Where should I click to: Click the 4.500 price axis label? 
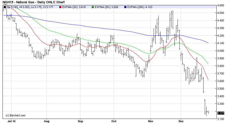(x=221, y=13)
